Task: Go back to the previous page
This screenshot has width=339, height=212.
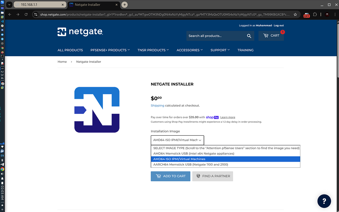Action: 10,14
